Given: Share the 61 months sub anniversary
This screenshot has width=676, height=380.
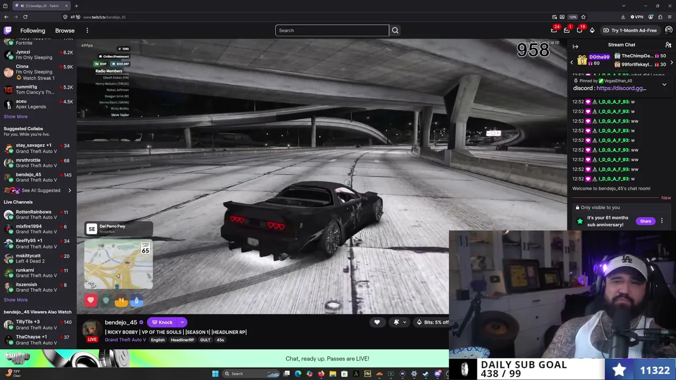Looking at the screenshot, I should 645,221.
